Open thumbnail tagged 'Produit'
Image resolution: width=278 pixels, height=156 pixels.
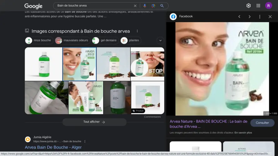[148, 98]
